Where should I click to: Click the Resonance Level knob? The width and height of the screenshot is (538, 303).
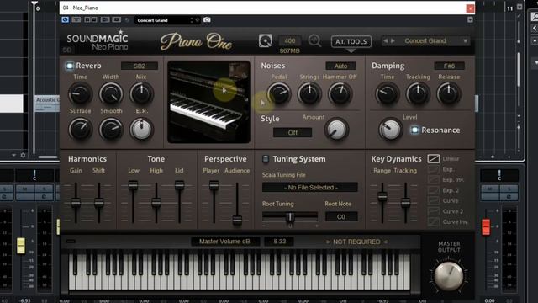[x=390, y=130]
